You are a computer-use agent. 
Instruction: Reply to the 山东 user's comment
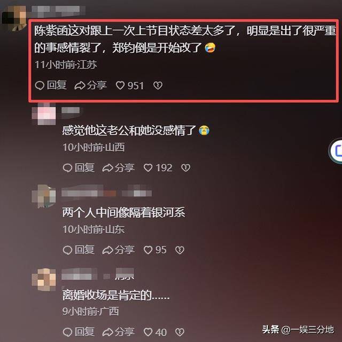[79, 250]
